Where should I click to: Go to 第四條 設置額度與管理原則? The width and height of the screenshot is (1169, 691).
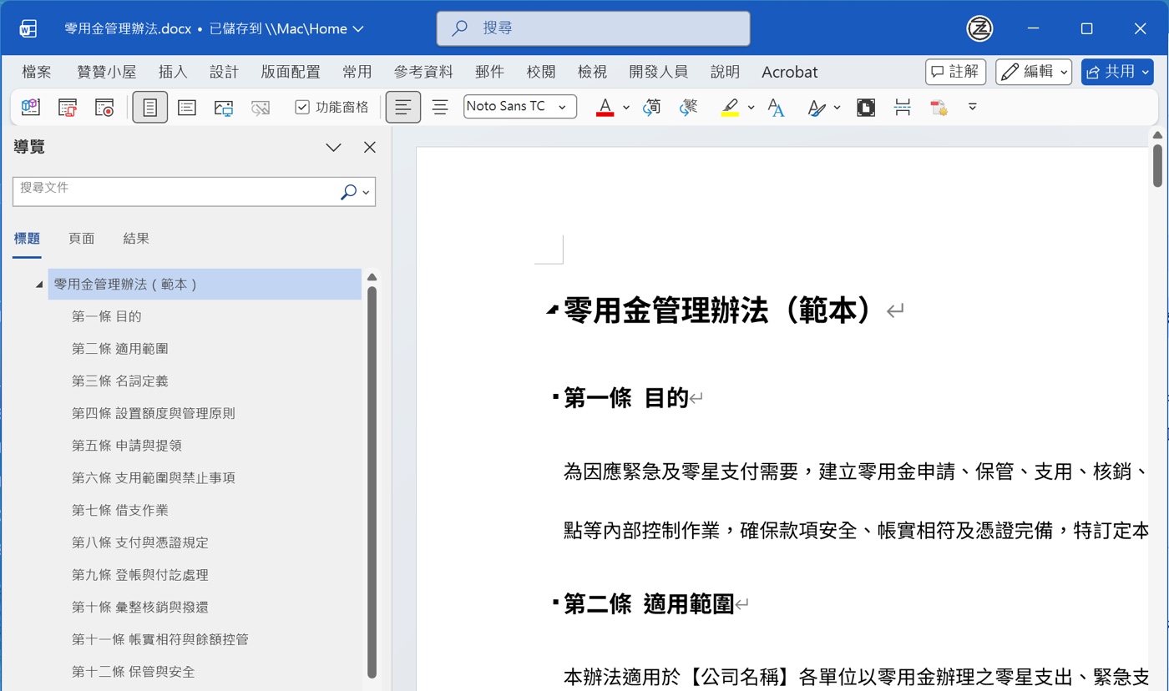pyautogui.click(x=153, y=413)
